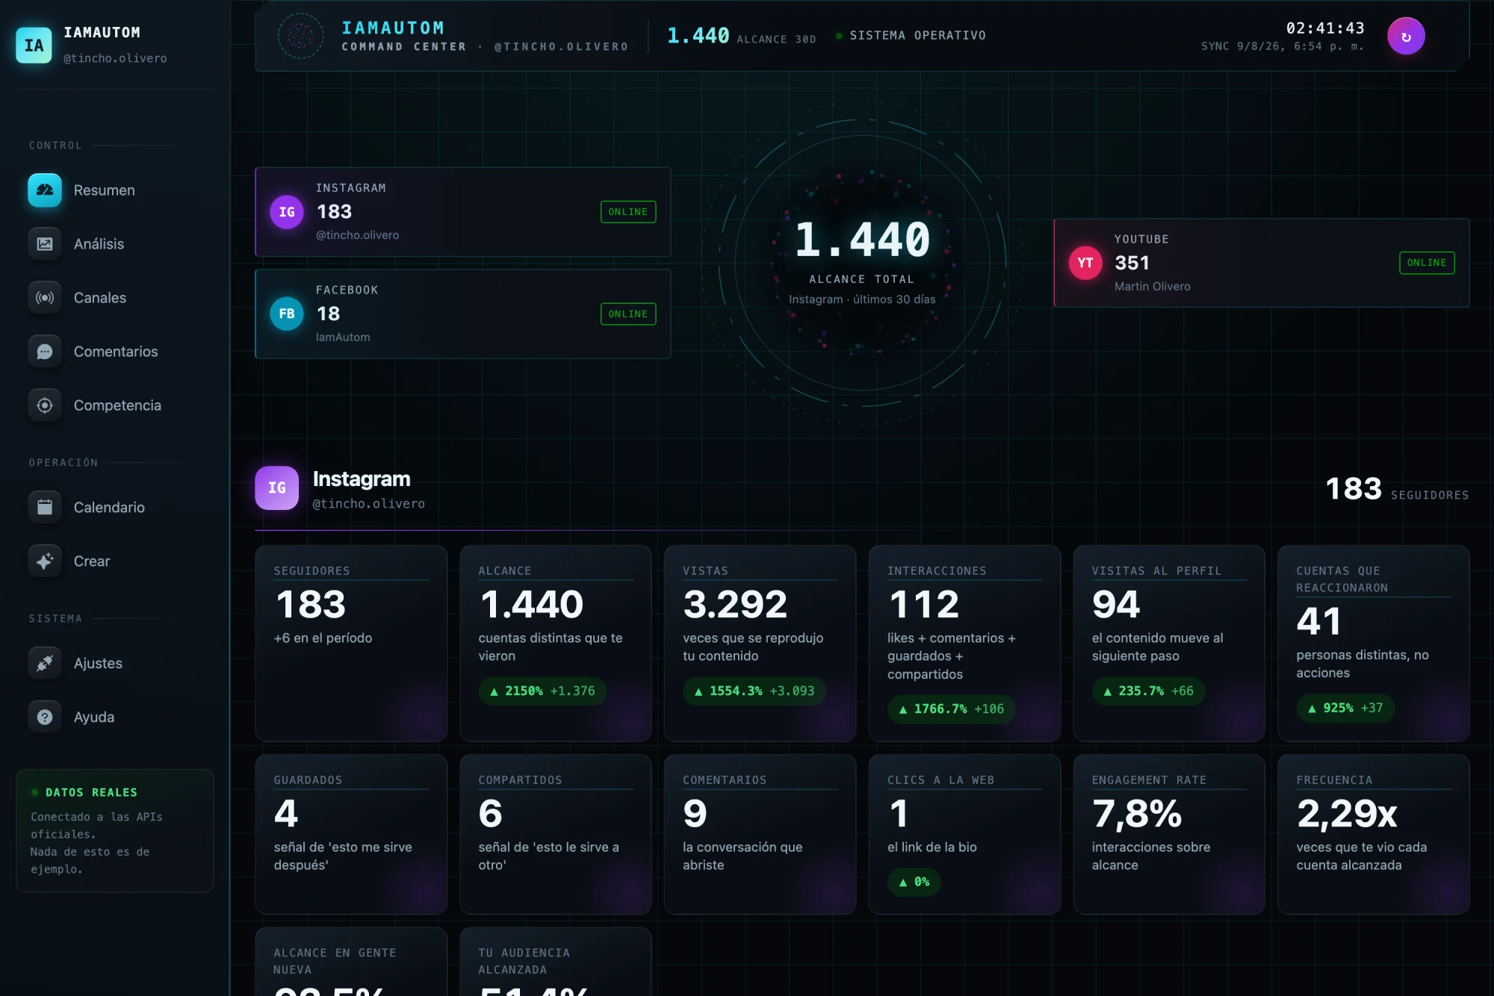Select the Ayuda menu label
Image resolution: width=1494 pixels, height=996 pixels.
click(94, 717)
